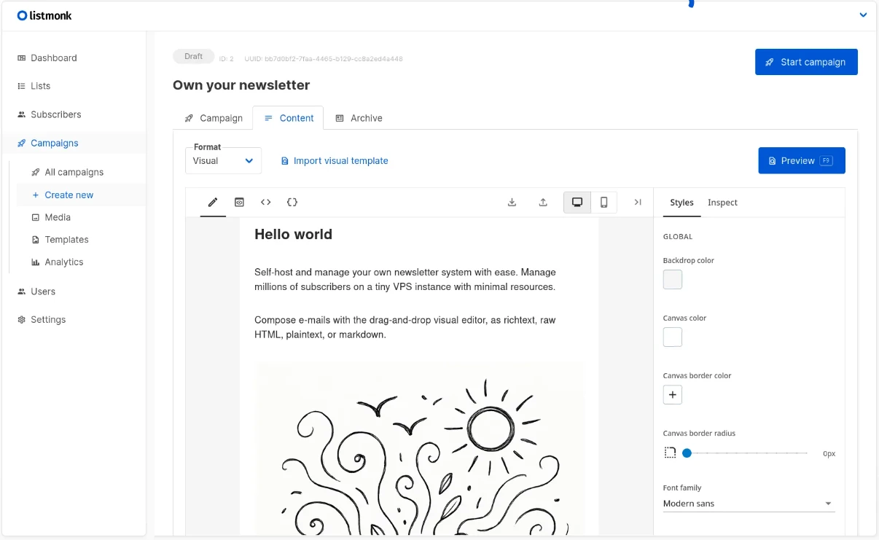The image size is (879, 540).
Task: Switch to the Archive tab
Action: [x=359, y=118]
